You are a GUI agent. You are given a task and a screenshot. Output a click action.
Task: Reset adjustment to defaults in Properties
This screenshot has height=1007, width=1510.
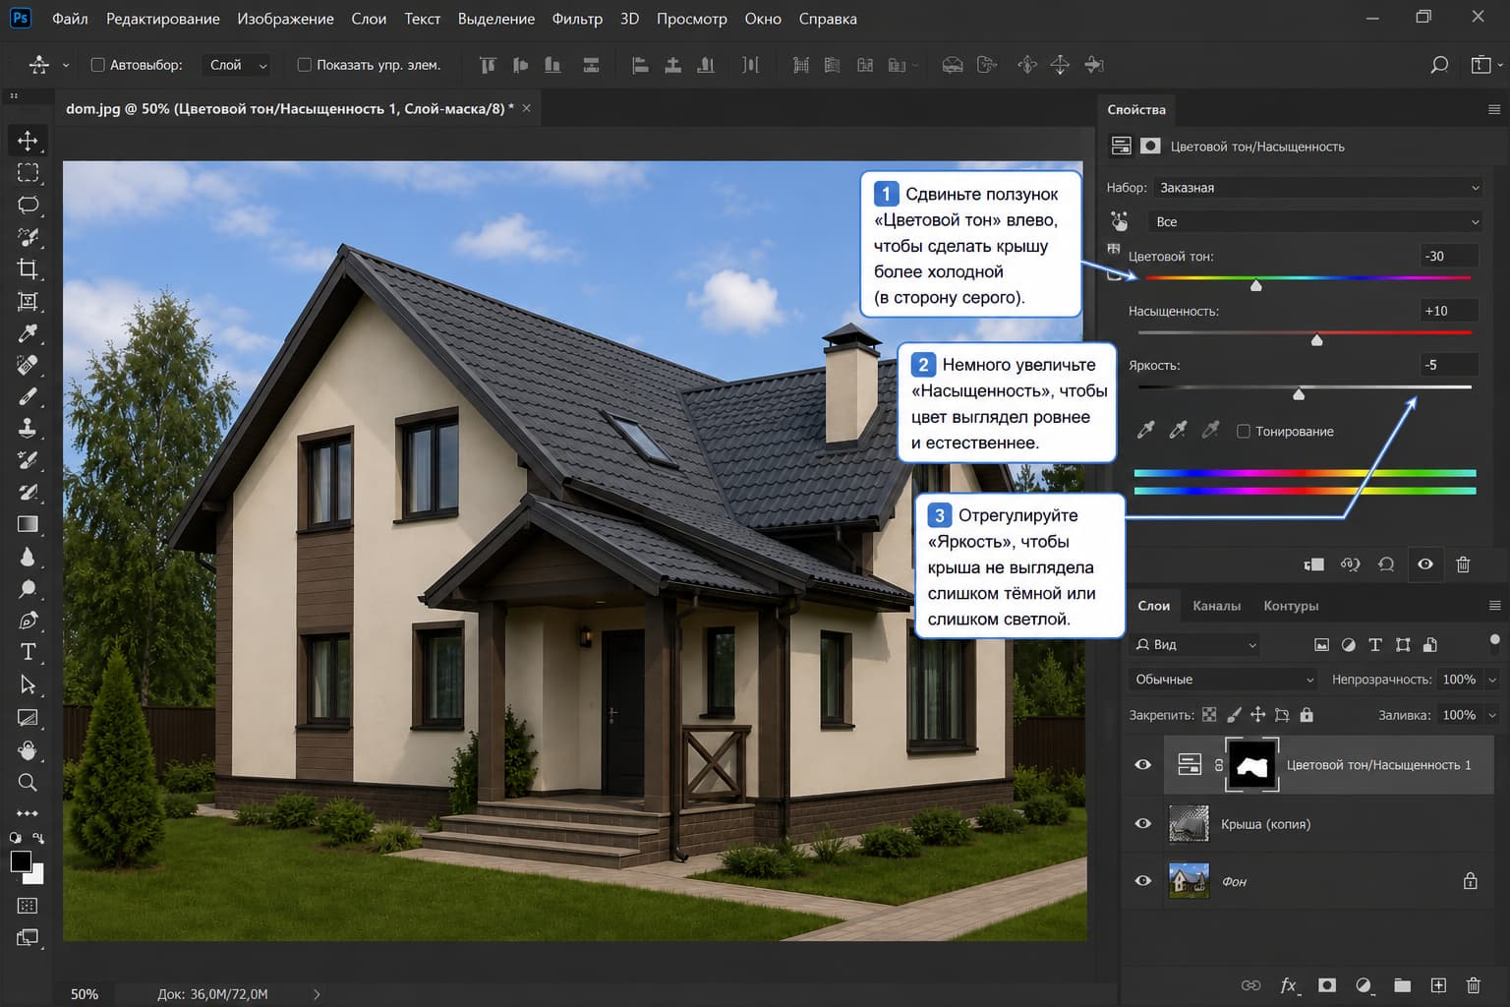click(1386, 564)
